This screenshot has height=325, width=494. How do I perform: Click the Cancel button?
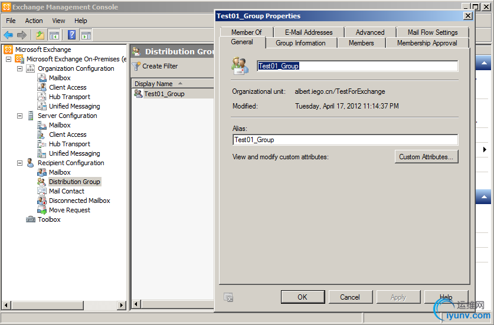pos(350,297)
